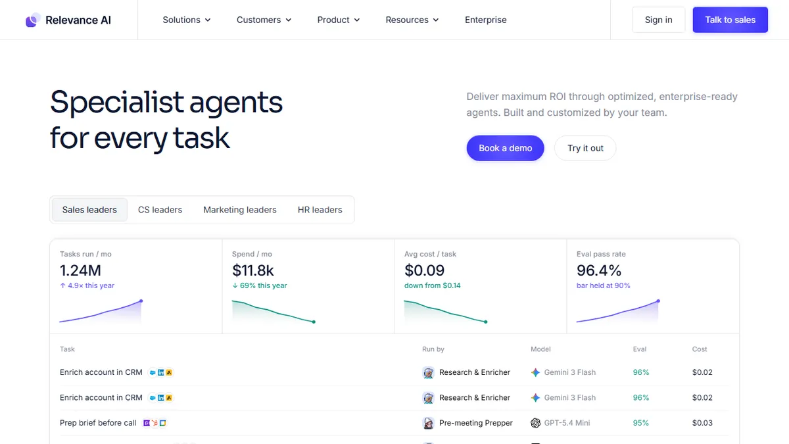Go to the Enterprise page
This screenshot has height=444, width=789.
coord(486,20)
